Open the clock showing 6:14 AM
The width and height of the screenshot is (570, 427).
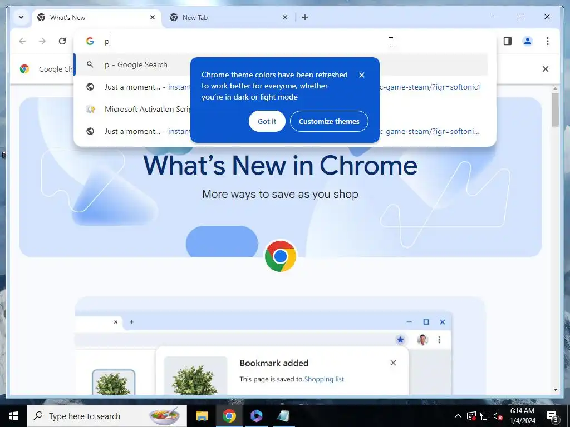click(x=522, y=416)
